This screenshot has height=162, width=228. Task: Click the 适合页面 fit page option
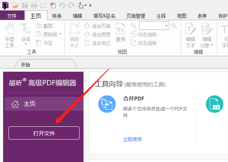click(x=97, y=26)
